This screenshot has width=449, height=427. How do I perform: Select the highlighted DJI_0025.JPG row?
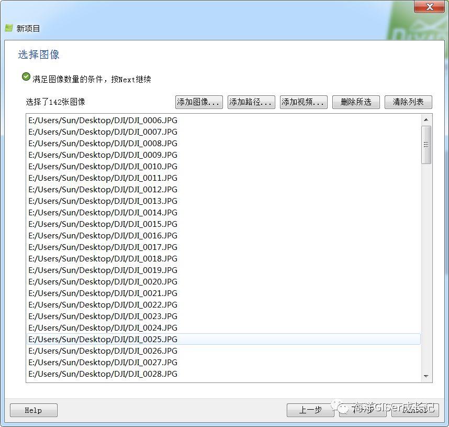(103, 339)
